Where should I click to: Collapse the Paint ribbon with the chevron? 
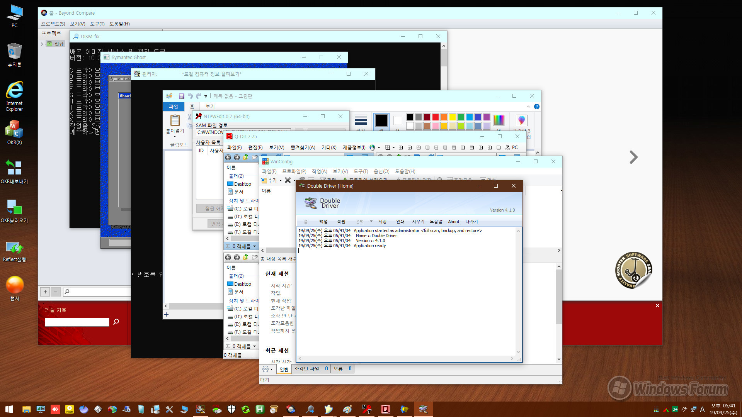click(528, 107)
